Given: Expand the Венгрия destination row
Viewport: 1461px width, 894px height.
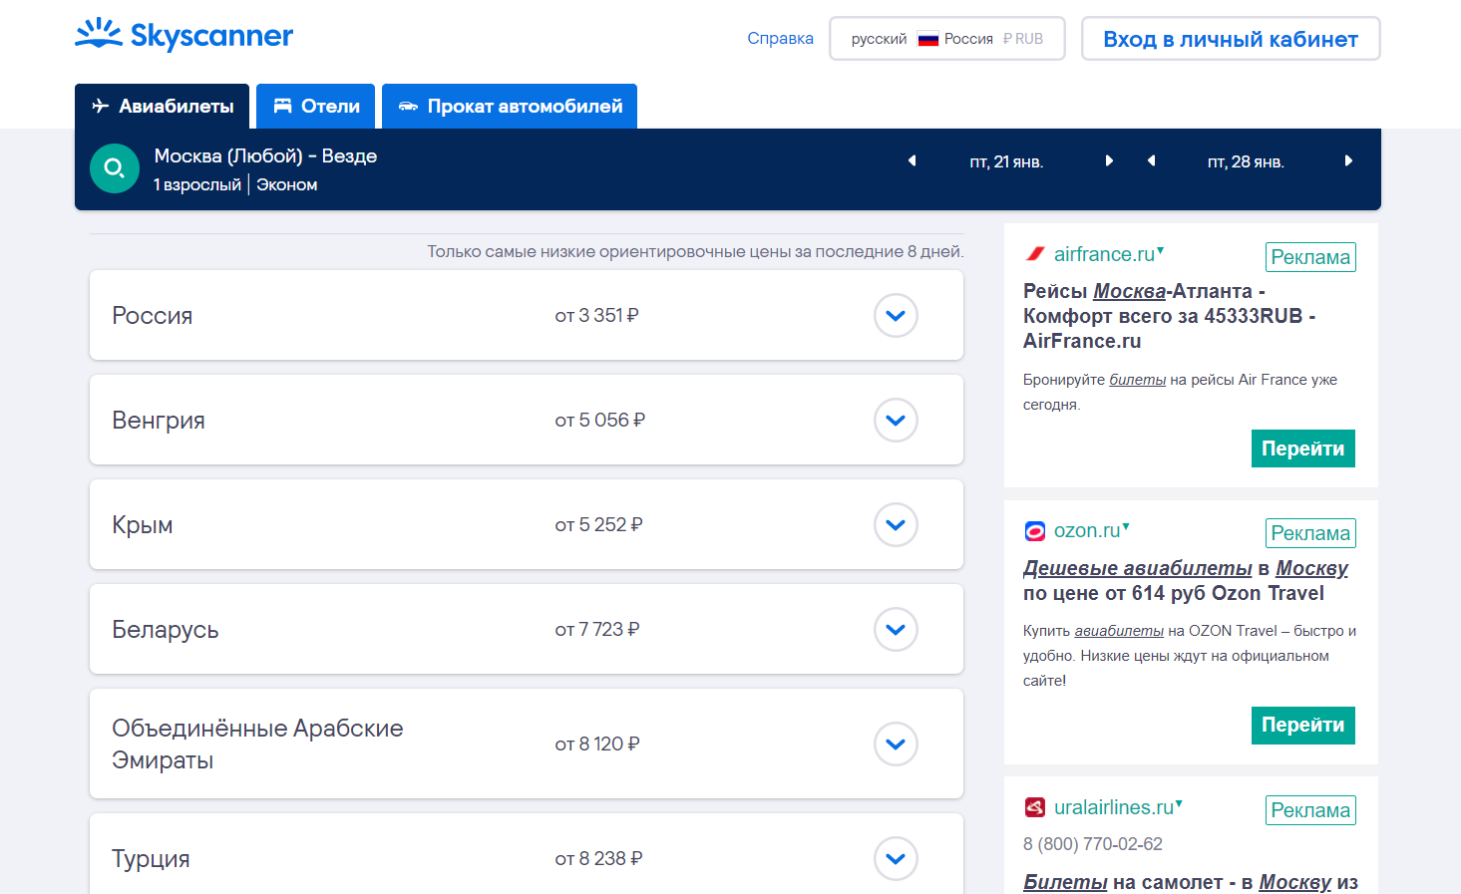Looking at the screenshot, I should 896,420.
